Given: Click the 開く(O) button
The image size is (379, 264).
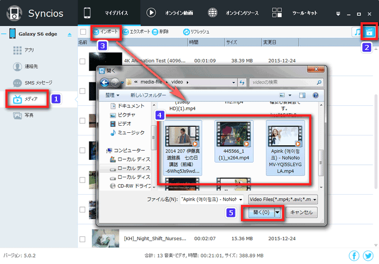Looking at the screenshot, I should (262, 213).
